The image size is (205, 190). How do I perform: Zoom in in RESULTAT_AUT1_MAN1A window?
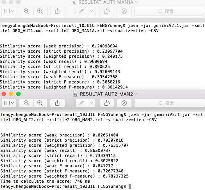(x=40, y=11)
